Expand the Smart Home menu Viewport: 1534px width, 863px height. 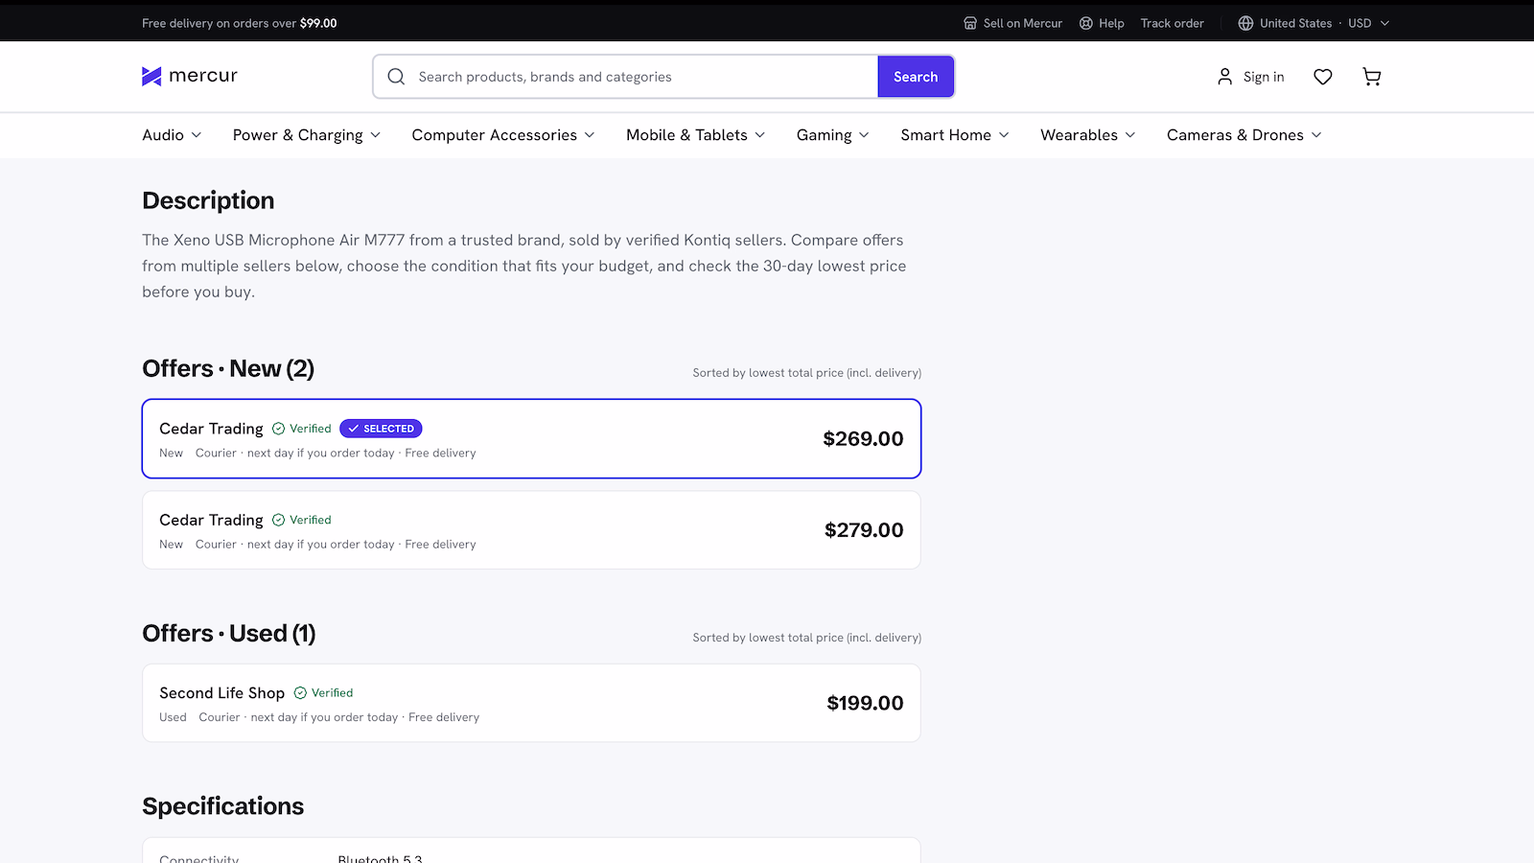click(955, 135)
